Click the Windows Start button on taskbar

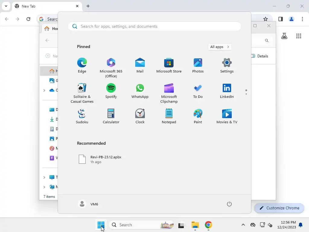click(x=101, y=225)
